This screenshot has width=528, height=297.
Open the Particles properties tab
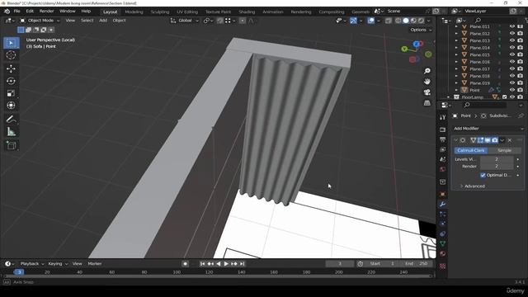[x=443, y=214]
